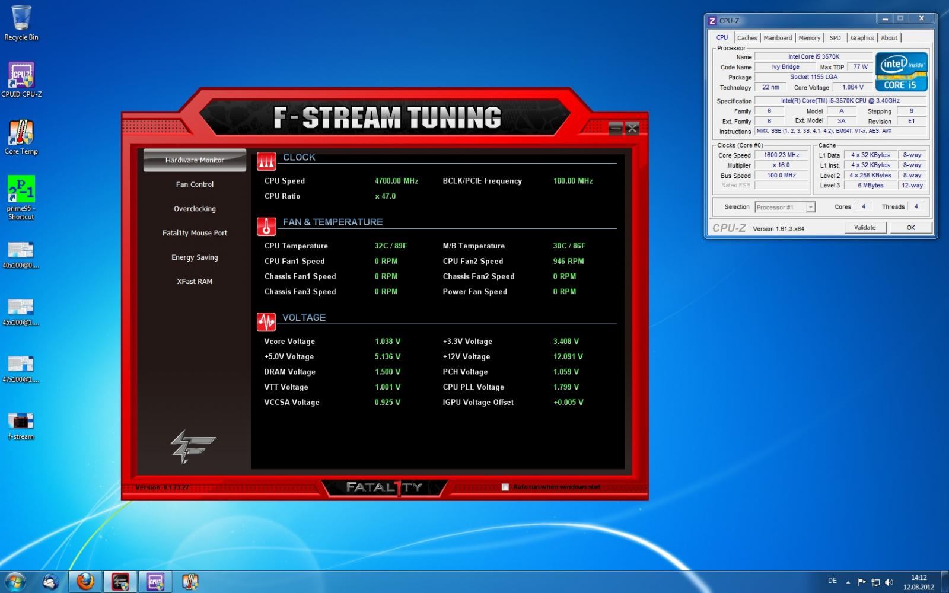Close the F-Stream Tuning window
949x593 pixels.
(632, 128)
